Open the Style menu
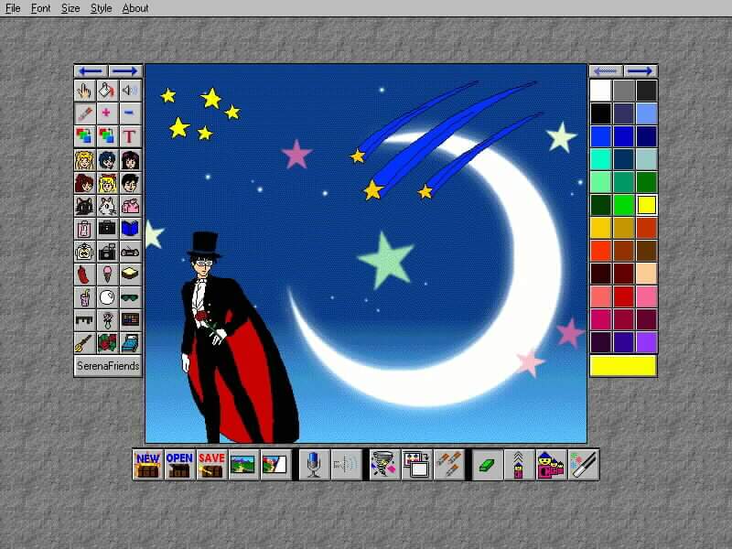The height and width of the screenshot is (549, 732). click(101, 8)
